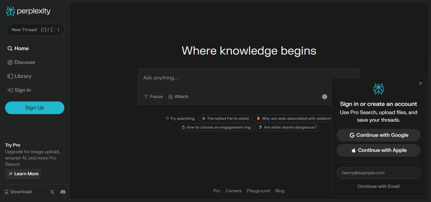Open Perplexity's X (Twitter) page
The width and height of the screenshot is (431, 202).
[x=52, y=192]
